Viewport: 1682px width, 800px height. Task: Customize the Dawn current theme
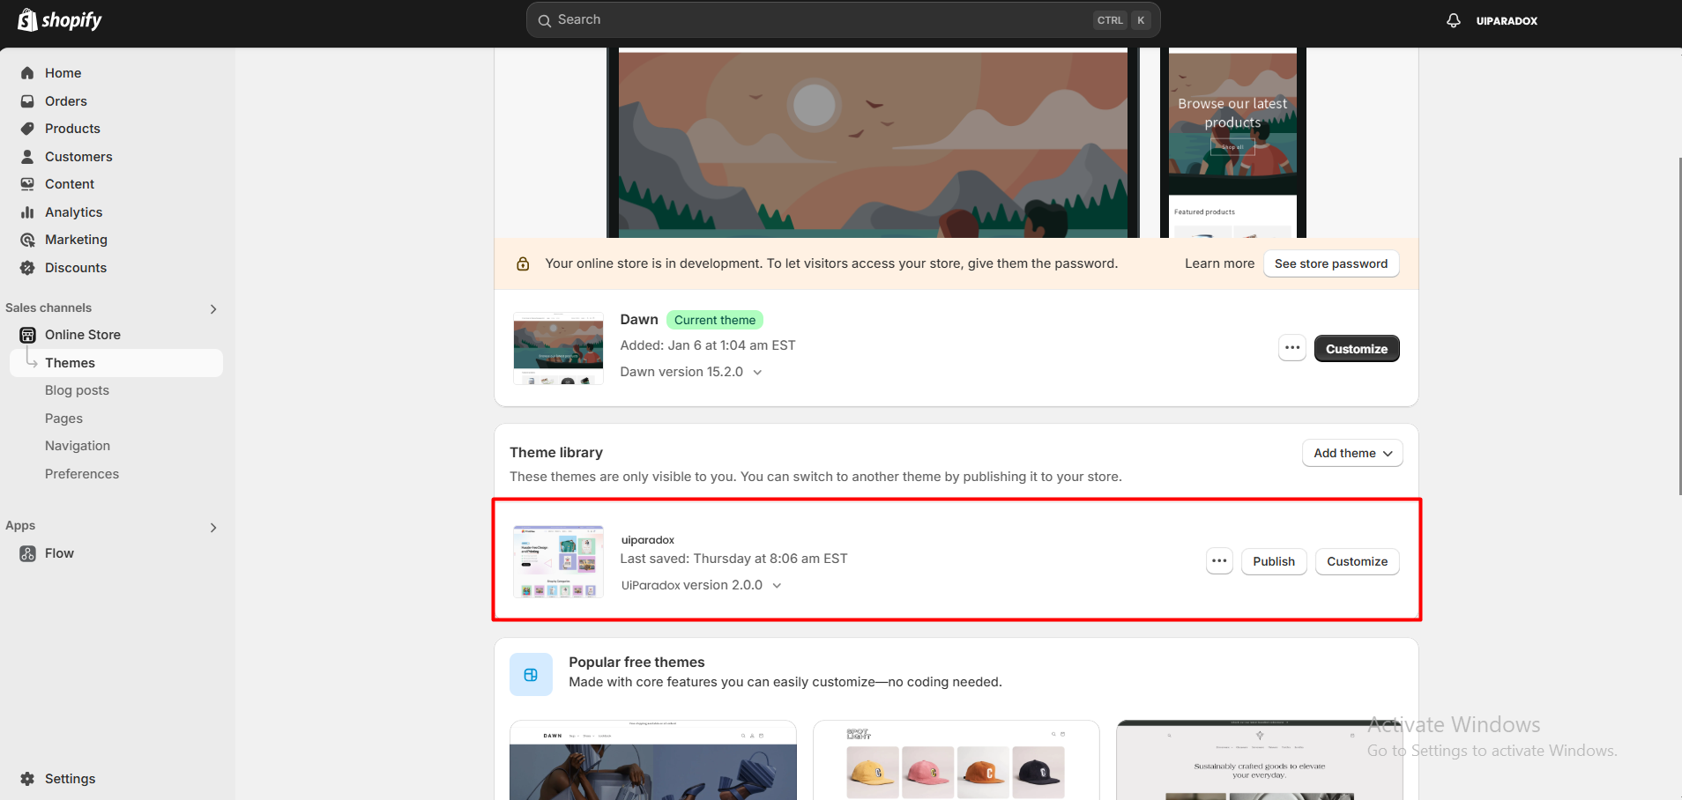click(1357, 348)
